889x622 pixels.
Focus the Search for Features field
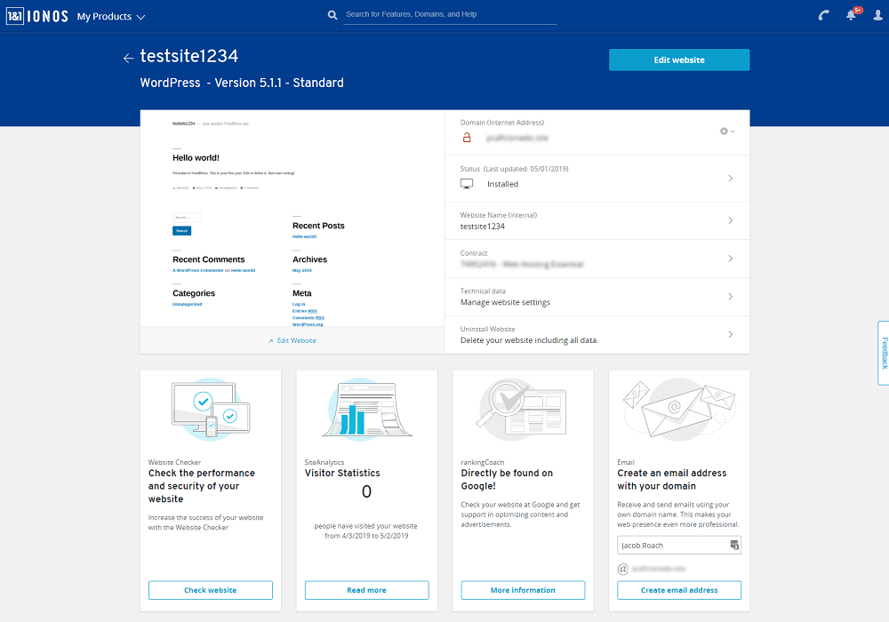(451, 15)
